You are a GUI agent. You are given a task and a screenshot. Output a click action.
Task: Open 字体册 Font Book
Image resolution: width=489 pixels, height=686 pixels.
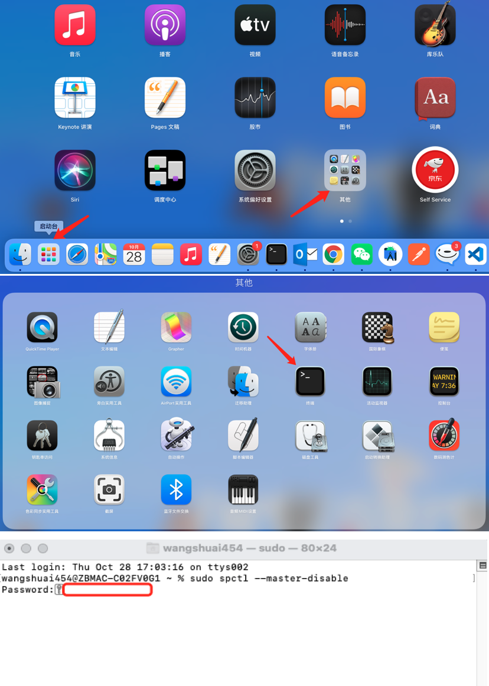[310, 327]
